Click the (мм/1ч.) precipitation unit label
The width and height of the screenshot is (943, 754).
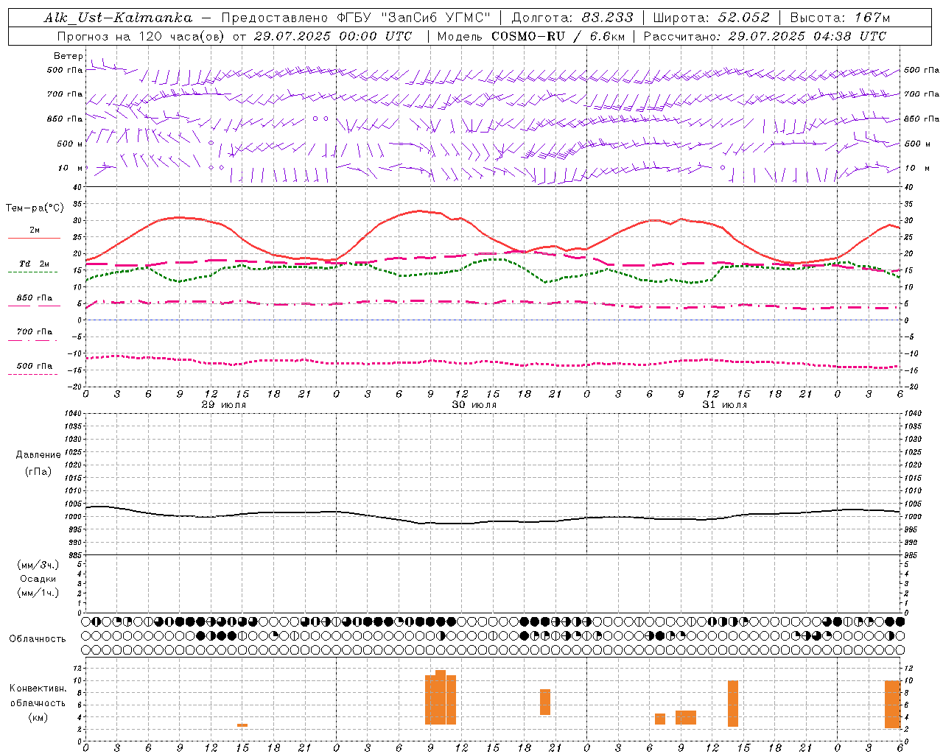[38, 593]
